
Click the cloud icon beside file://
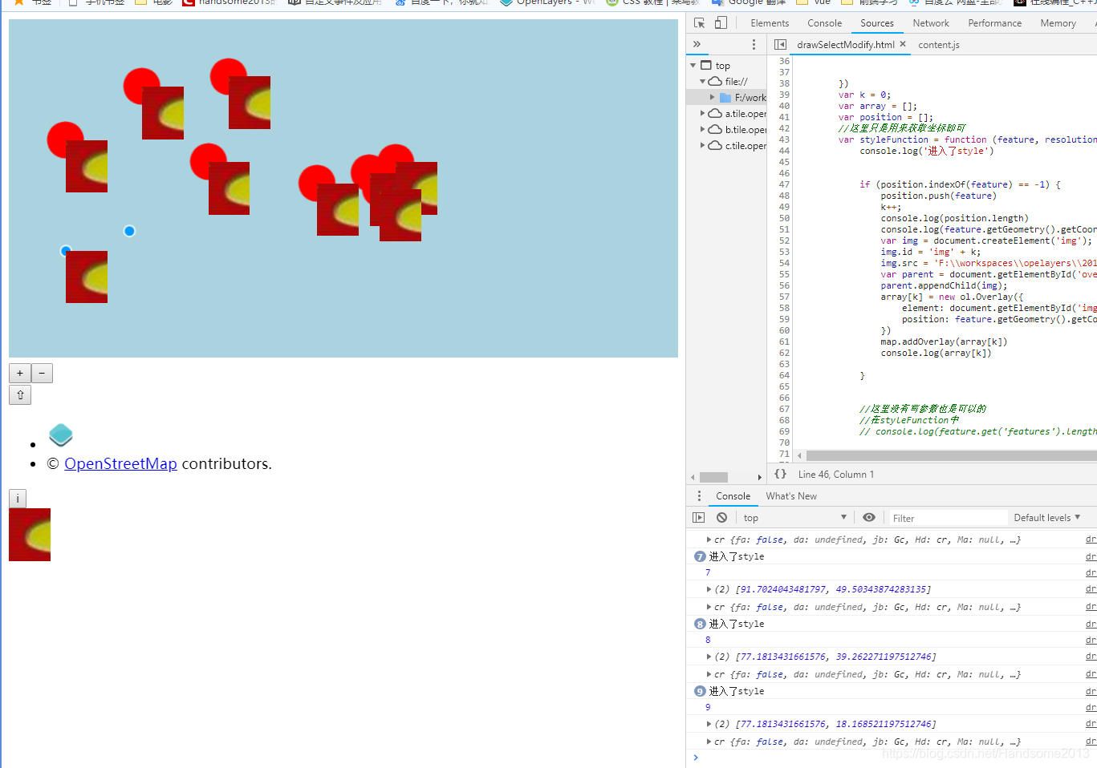click(x=714, y=82)
